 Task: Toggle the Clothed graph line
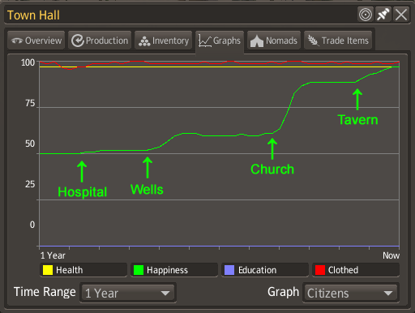(356, 270)
